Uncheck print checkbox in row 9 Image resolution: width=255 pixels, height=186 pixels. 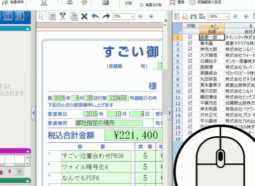pos(190,85)
